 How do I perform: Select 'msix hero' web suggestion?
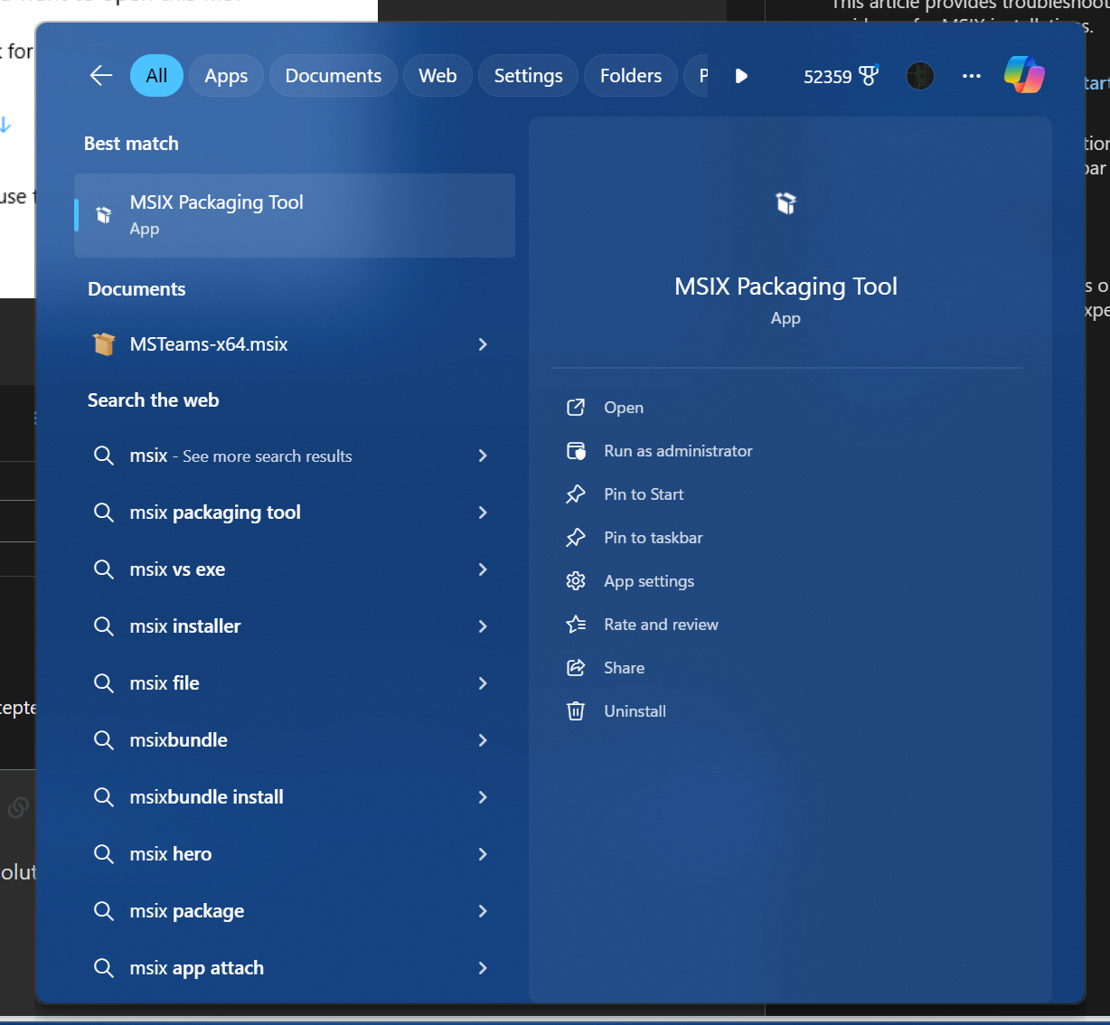click(295, 854)
